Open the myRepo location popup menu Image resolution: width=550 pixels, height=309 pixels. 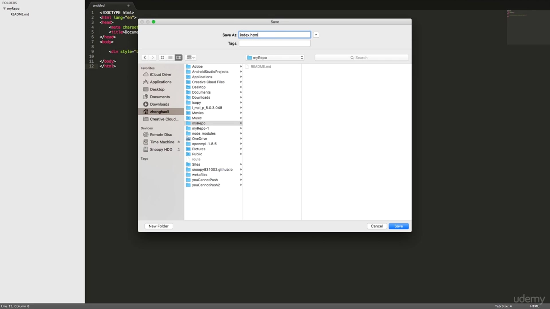[275, 58]
